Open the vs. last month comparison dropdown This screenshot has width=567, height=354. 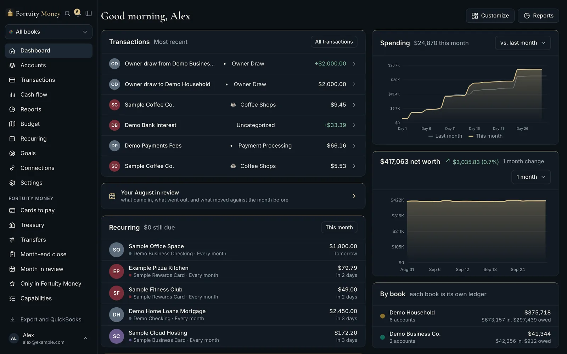523,43
